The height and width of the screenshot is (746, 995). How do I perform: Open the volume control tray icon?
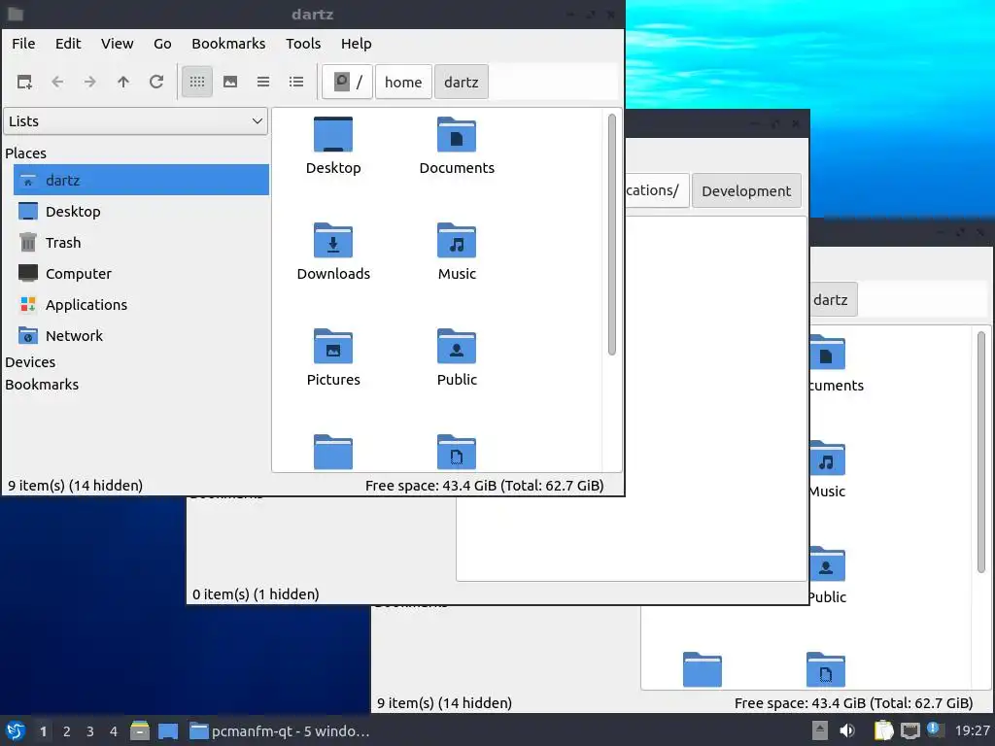coord(847,730)
